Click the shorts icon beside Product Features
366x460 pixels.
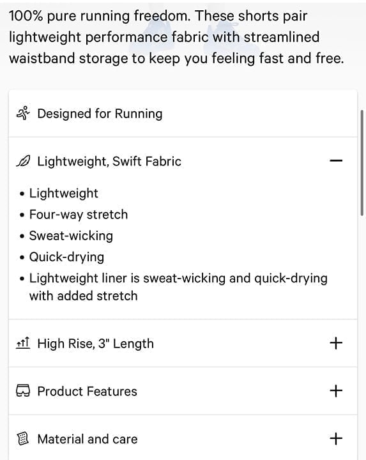click(x=23, y=391)
